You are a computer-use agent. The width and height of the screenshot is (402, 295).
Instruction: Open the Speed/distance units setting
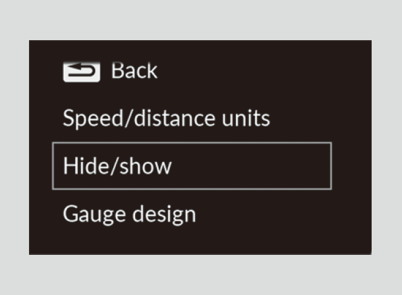click(166, 119)
